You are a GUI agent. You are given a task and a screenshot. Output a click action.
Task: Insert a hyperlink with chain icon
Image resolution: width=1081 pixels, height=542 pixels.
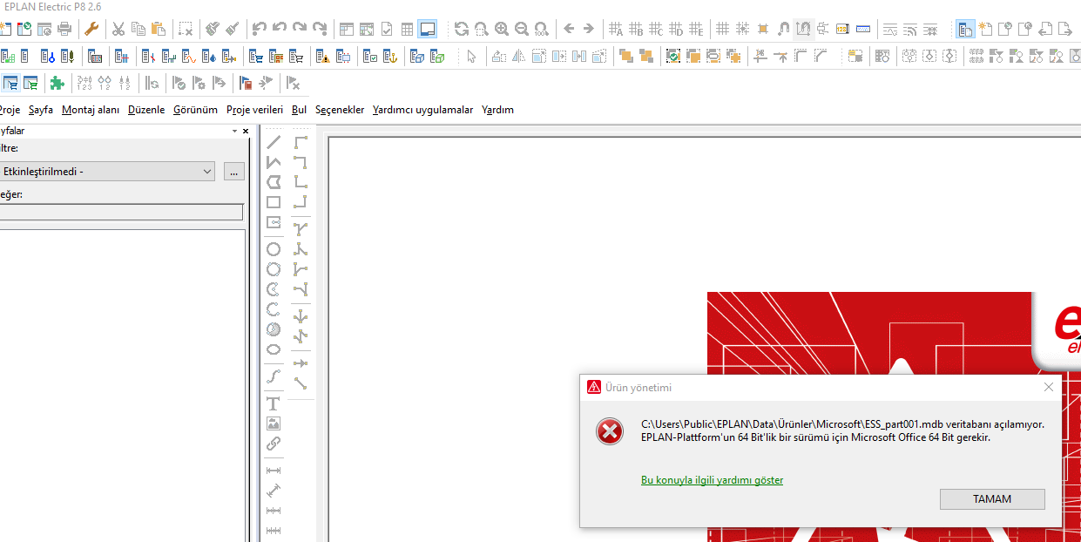coord(274,444)
